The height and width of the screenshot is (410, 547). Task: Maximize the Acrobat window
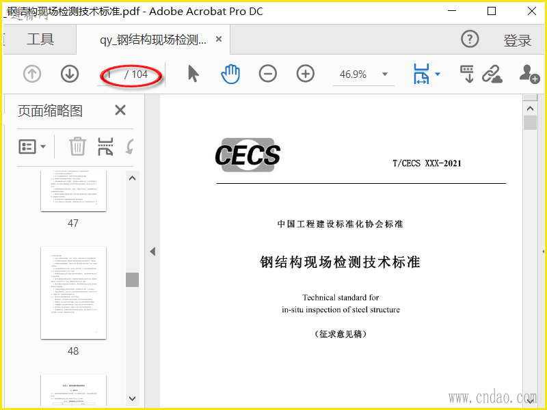point(492,11)
